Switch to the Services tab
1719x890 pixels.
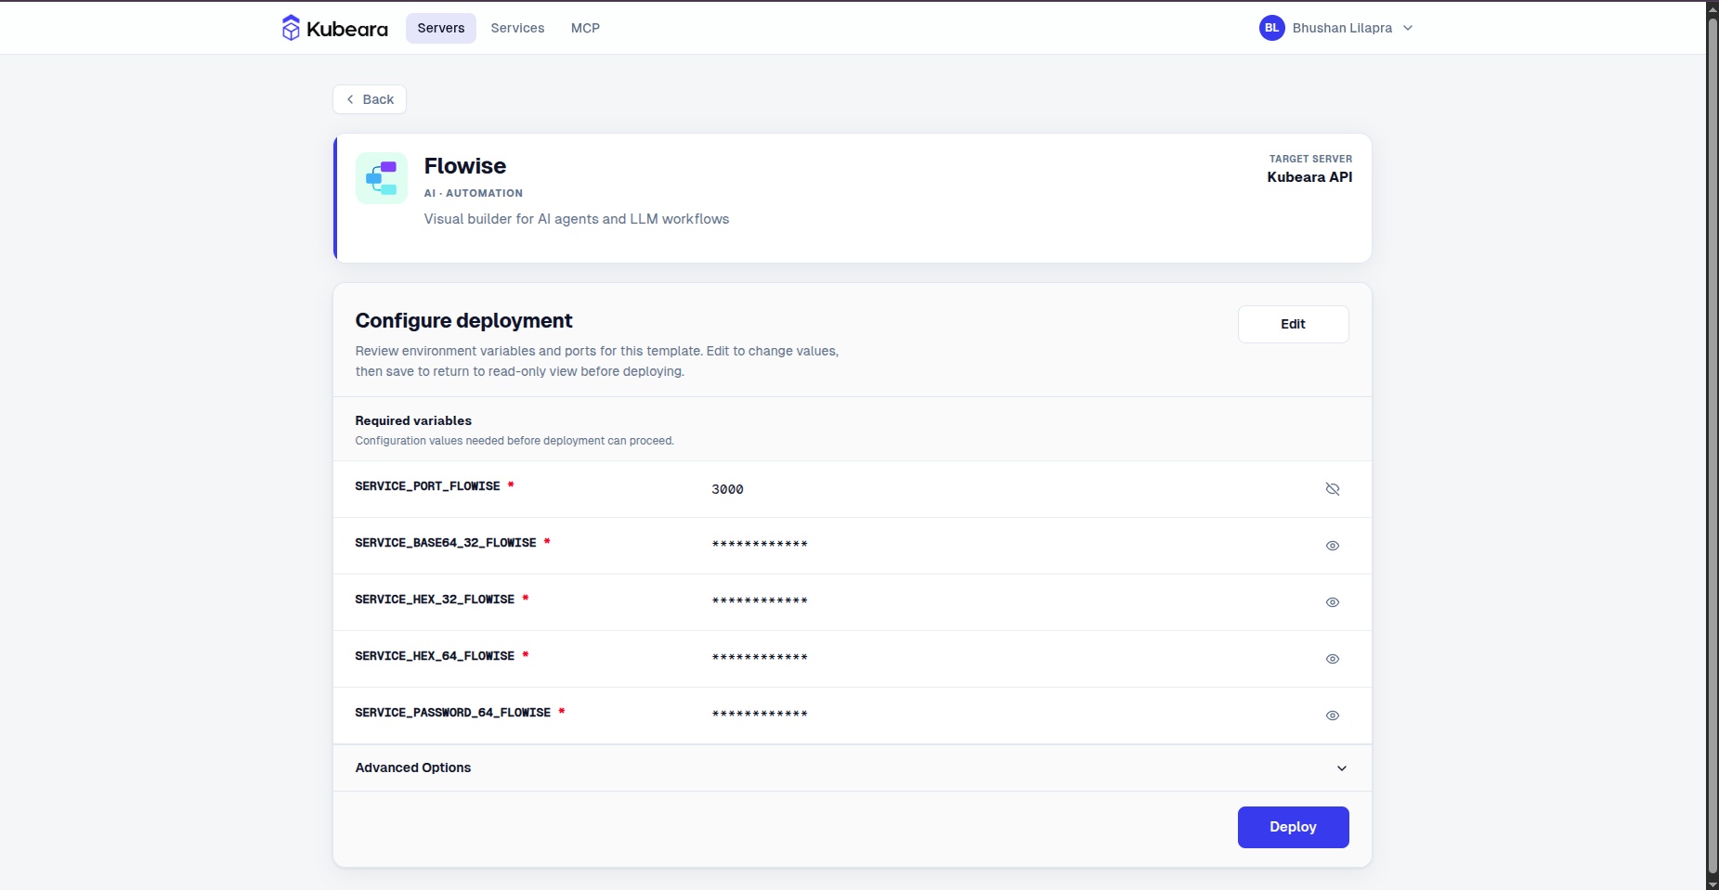517,28
